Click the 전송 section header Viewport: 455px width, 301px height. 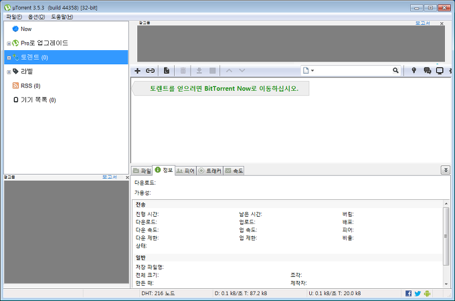141,205
